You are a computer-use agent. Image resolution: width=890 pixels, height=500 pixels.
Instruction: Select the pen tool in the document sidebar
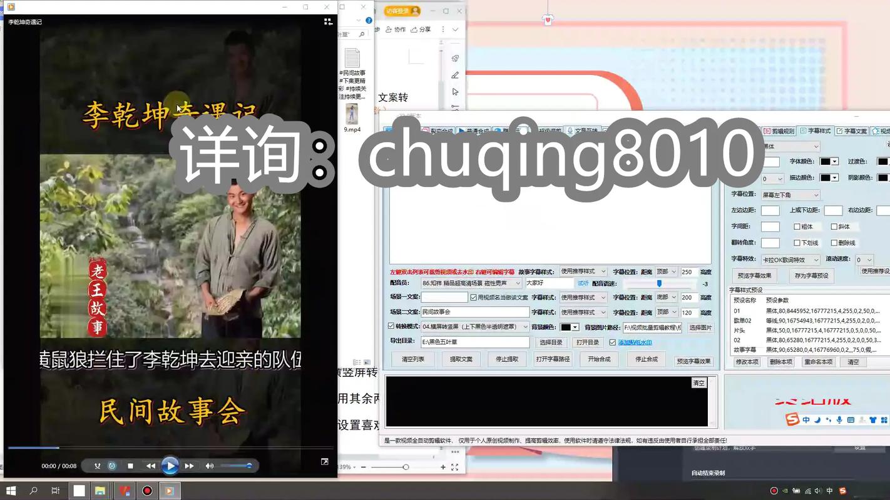(x=456, y=75)
